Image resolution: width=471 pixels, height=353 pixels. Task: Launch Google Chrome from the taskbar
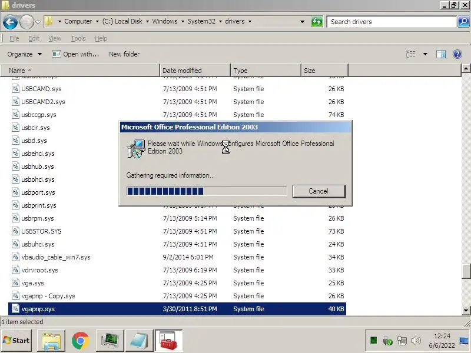pyautogui.click(x=80, y=341)
